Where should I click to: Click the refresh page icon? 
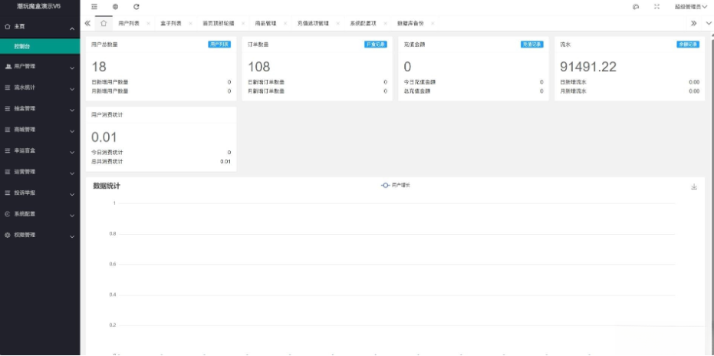pyautogui.click(x=137, y=6)
